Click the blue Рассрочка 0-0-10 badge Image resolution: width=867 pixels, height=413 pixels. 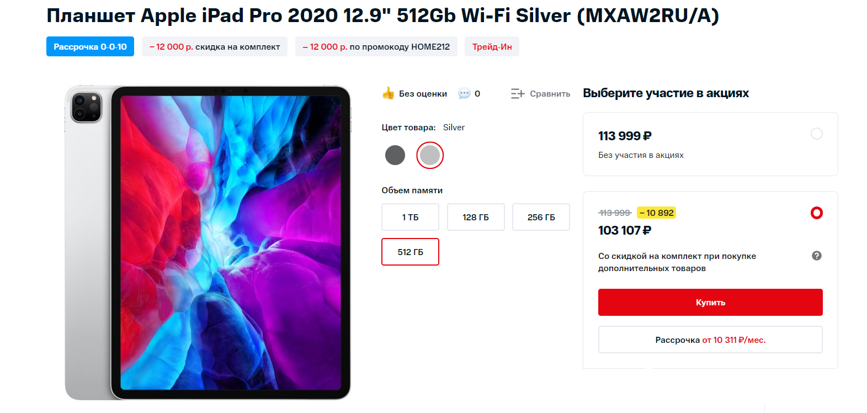(x=90, y=46)
